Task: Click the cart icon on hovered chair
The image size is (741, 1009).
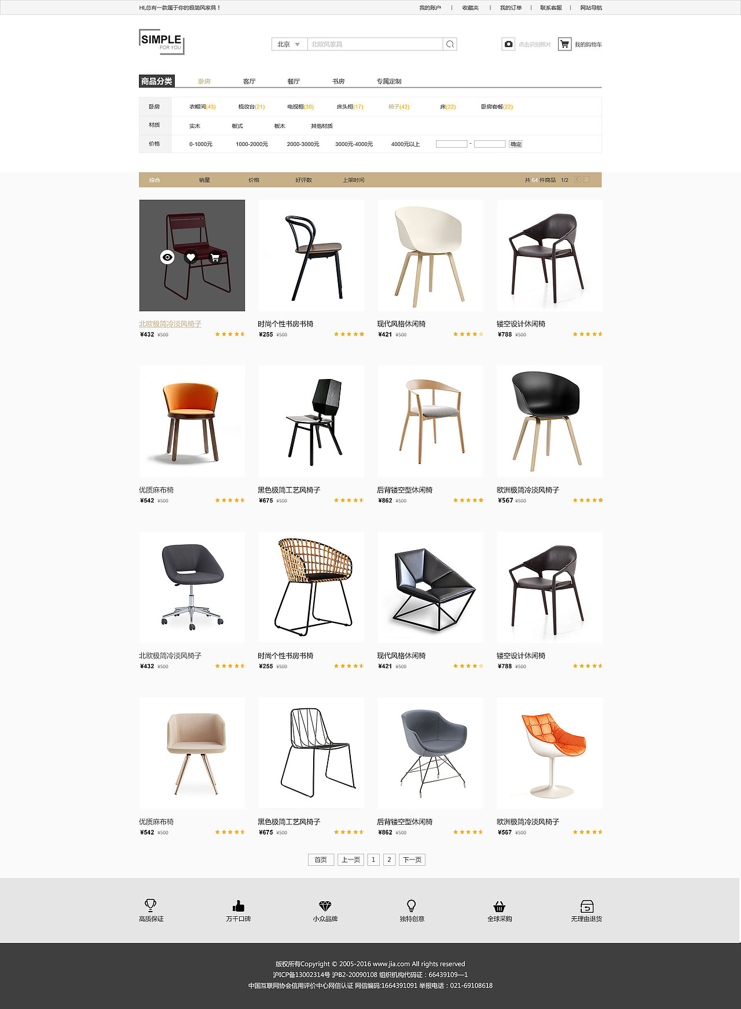Action: [x=215, y=257]
